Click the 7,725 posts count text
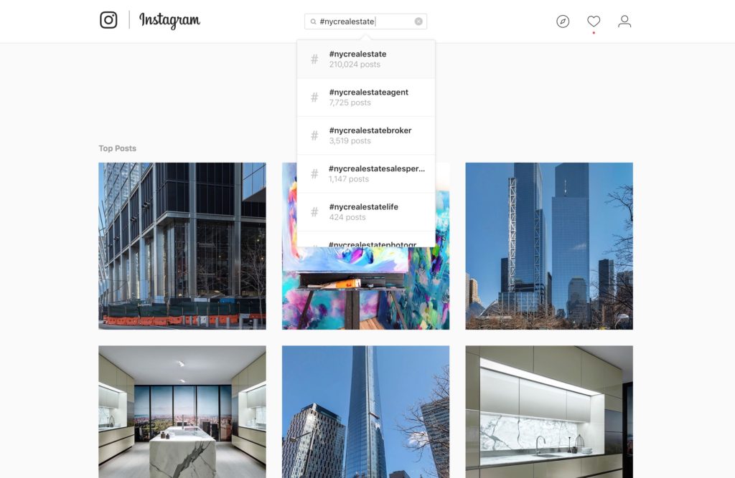This screenshot has width=735, height=478. click(x=350, y=102)
